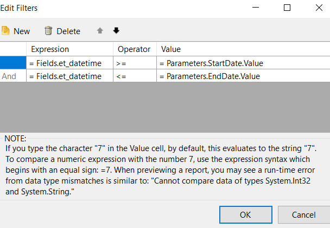
Task: Click the Operator column header
Action: pos(134,49)
